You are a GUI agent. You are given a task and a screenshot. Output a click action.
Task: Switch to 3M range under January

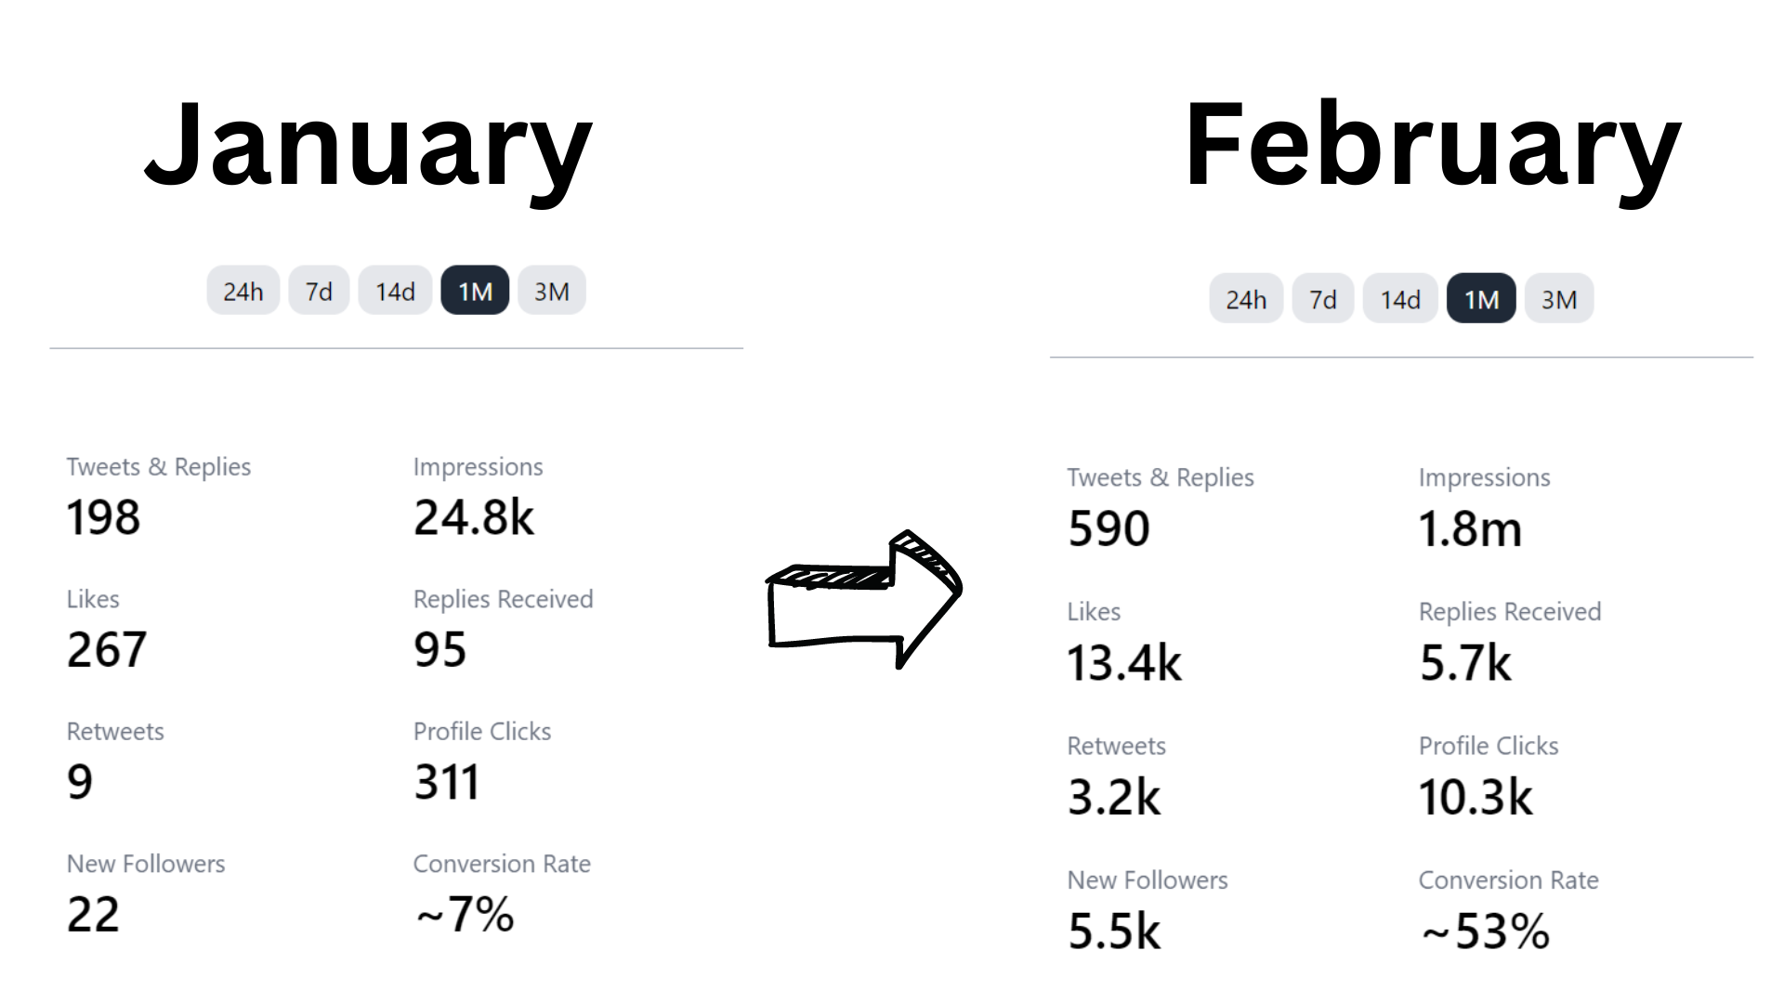tap(552, 291)
